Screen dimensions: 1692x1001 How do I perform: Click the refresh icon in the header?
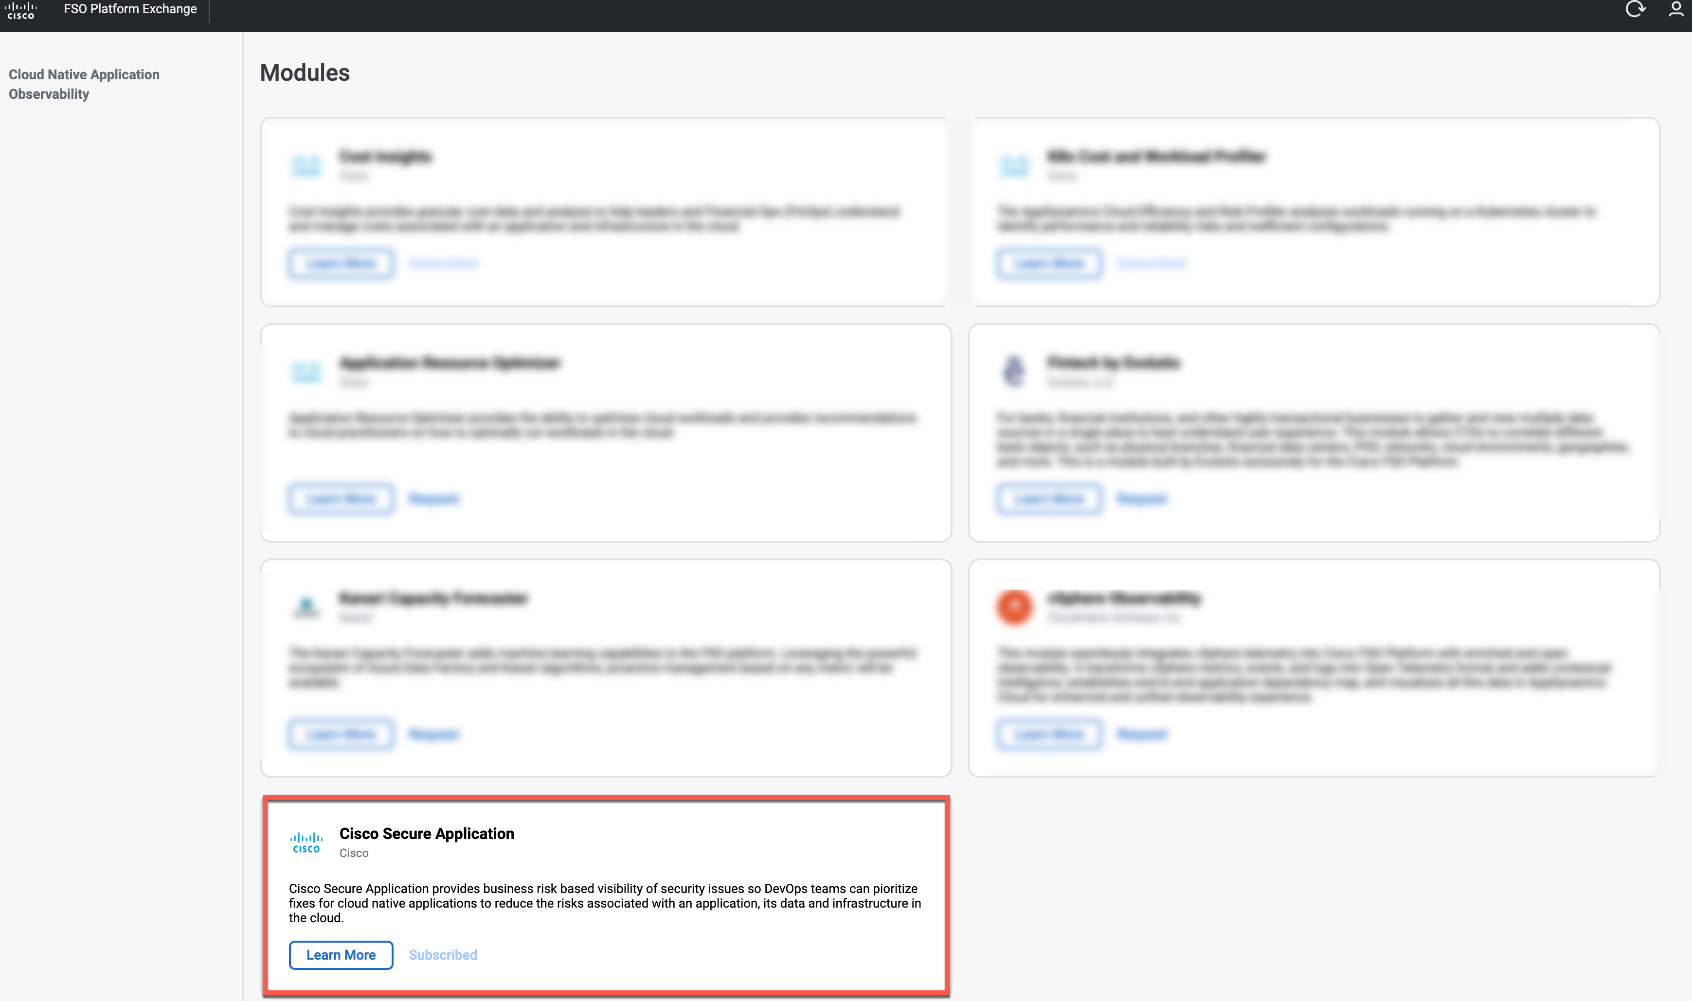coord(1635,9)
